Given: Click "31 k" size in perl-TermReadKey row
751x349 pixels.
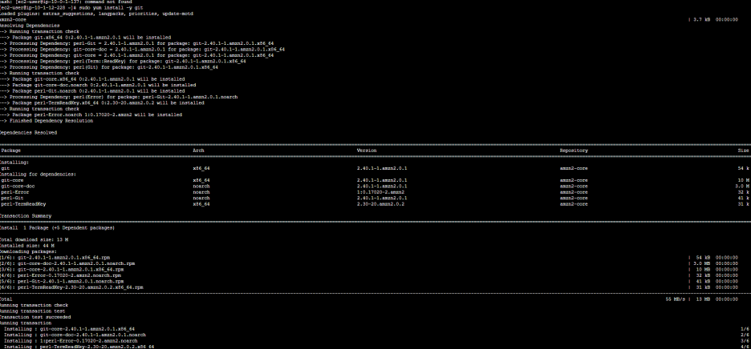Looking at the screenshot, I should click(744, 204).
